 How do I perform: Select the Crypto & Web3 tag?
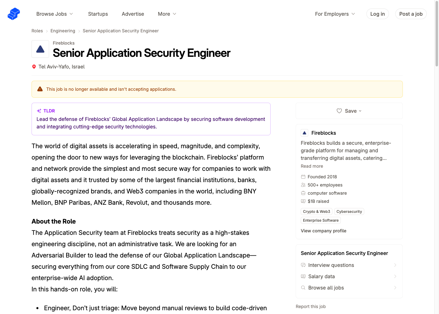click(316, 212)
